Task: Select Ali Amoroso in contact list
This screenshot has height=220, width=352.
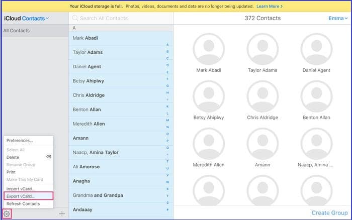Action: point(121,167)
